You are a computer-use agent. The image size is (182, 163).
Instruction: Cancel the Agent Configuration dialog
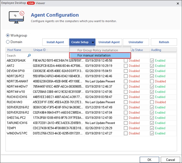[170, 160]
